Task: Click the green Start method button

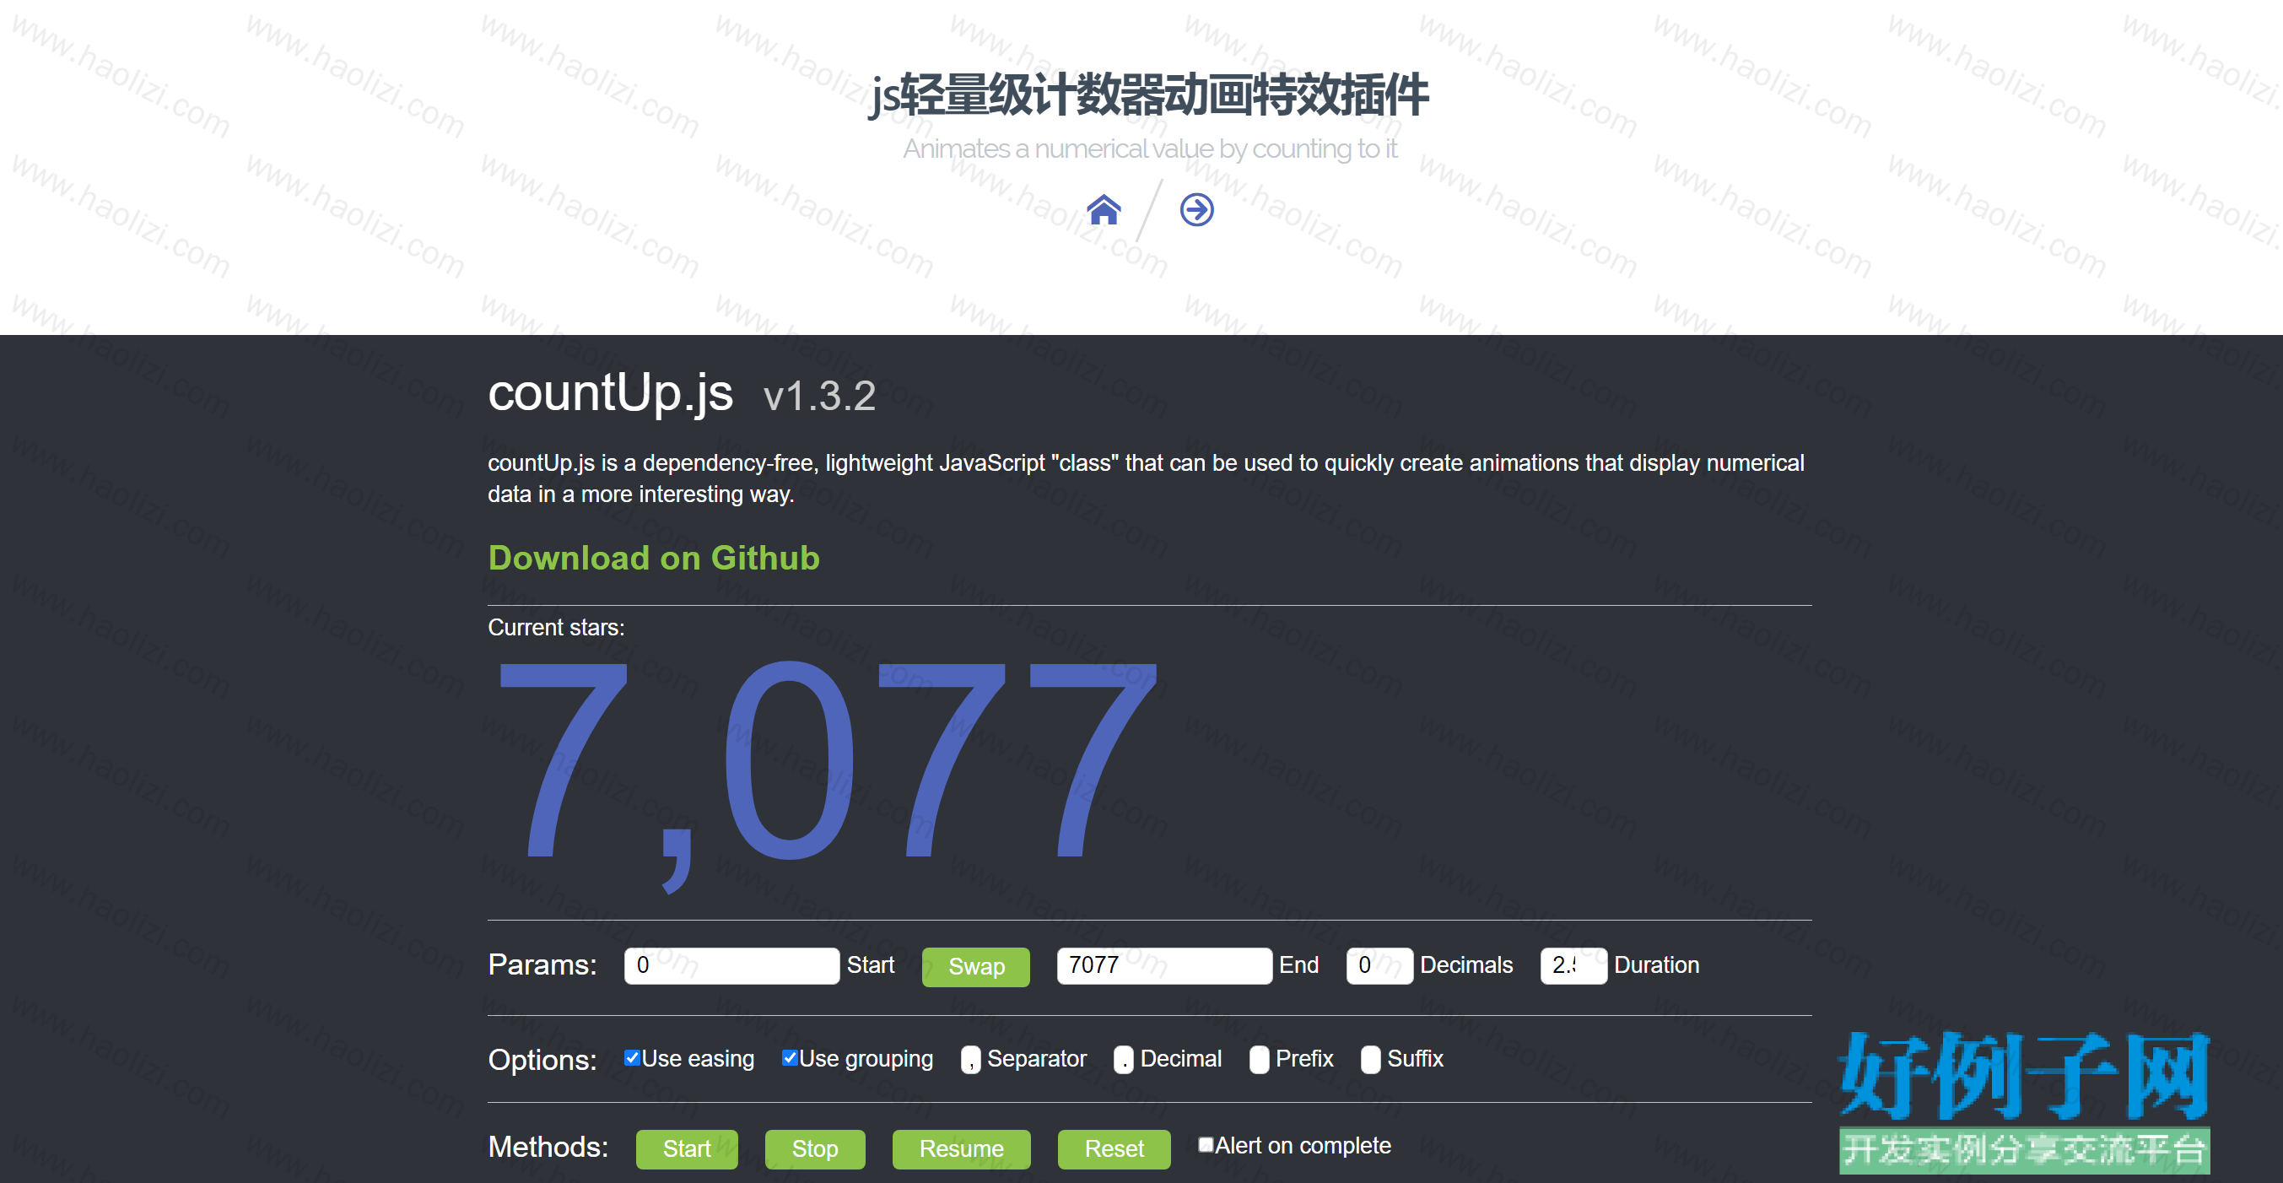Action: [687, 1148]
